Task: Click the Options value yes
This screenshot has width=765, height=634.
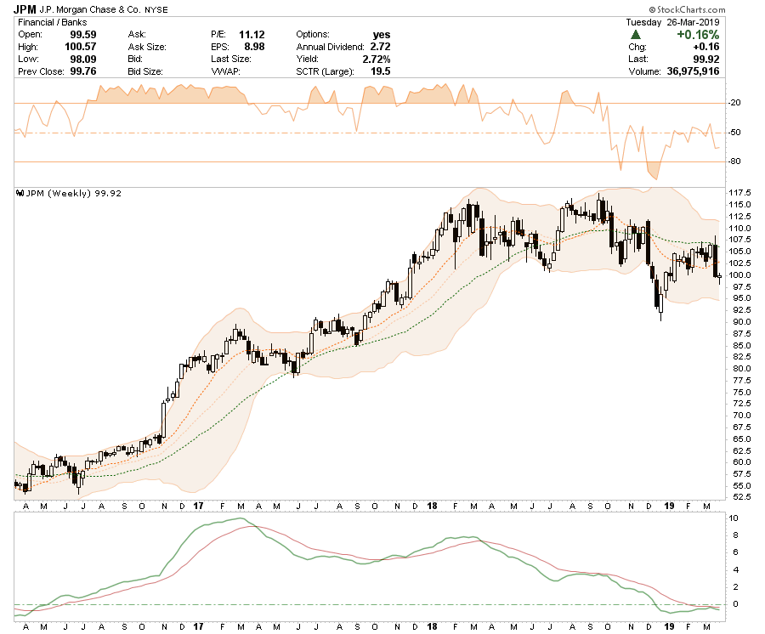Action: [382, 35]
